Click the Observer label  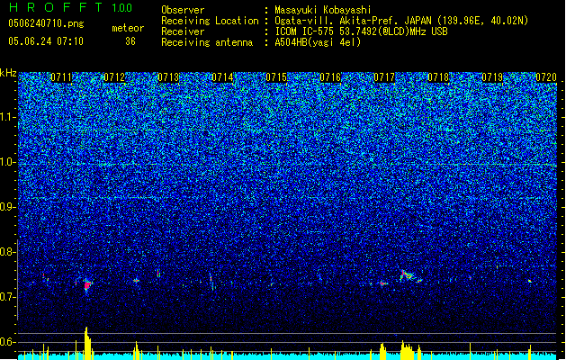coord(183,10)
